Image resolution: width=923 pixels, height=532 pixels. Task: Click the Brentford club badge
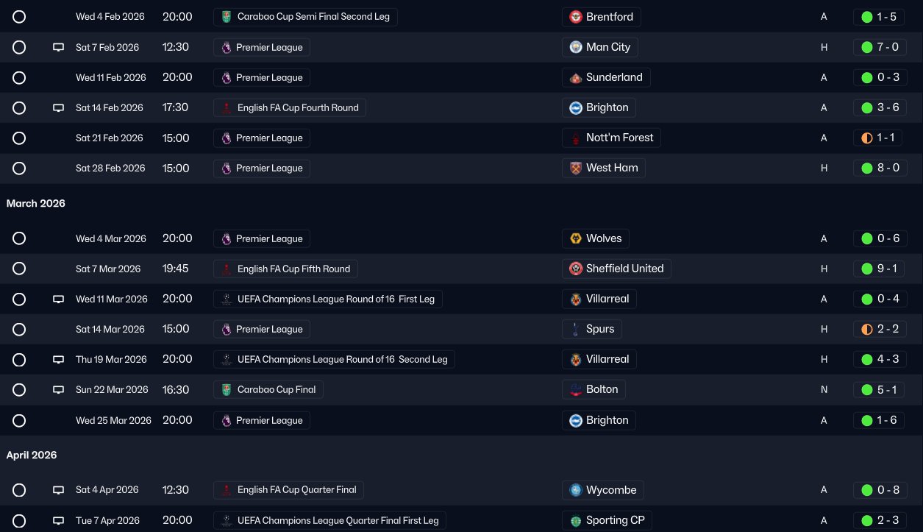[x=576, y=17]
